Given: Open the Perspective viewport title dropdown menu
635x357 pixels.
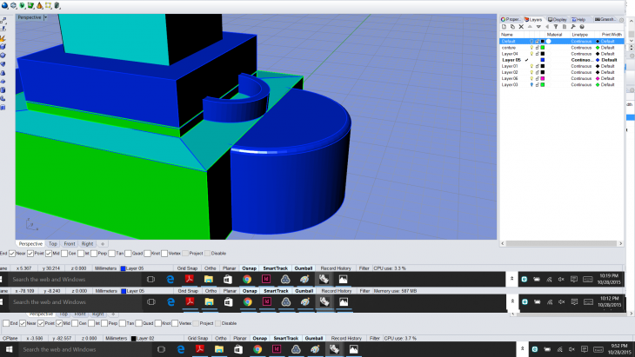Looking at the screenshot, I should click(45, 17).
